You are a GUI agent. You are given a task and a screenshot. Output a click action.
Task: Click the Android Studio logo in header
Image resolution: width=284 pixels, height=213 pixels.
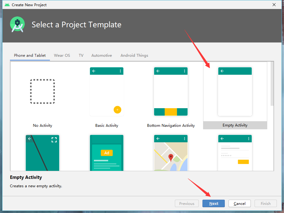(17, 24)
